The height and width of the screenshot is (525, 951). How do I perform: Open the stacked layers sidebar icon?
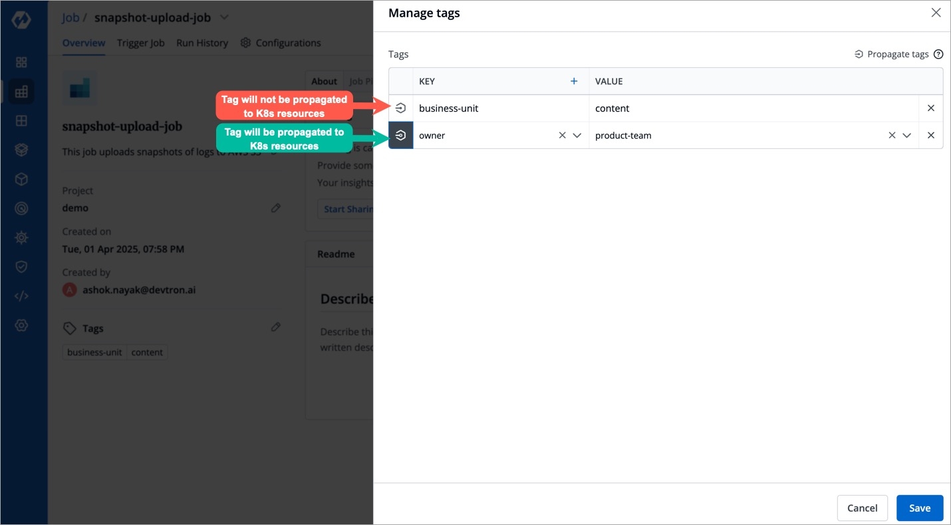(21, 150)
